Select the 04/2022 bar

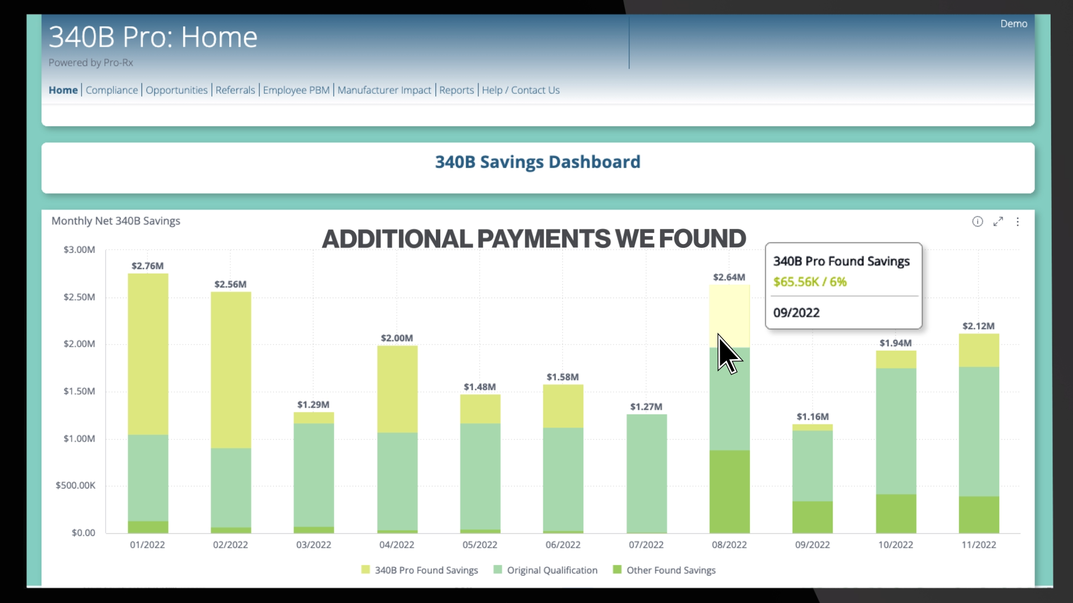tap(397, 439)
